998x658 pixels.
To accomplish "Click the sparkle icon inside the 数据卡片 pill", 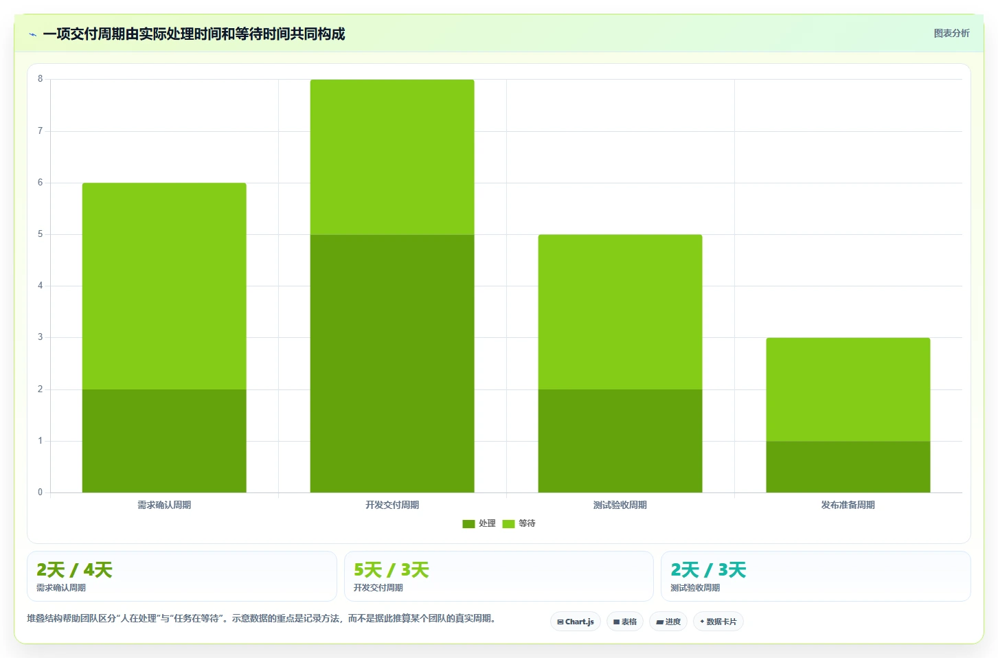I will [702, 622].
